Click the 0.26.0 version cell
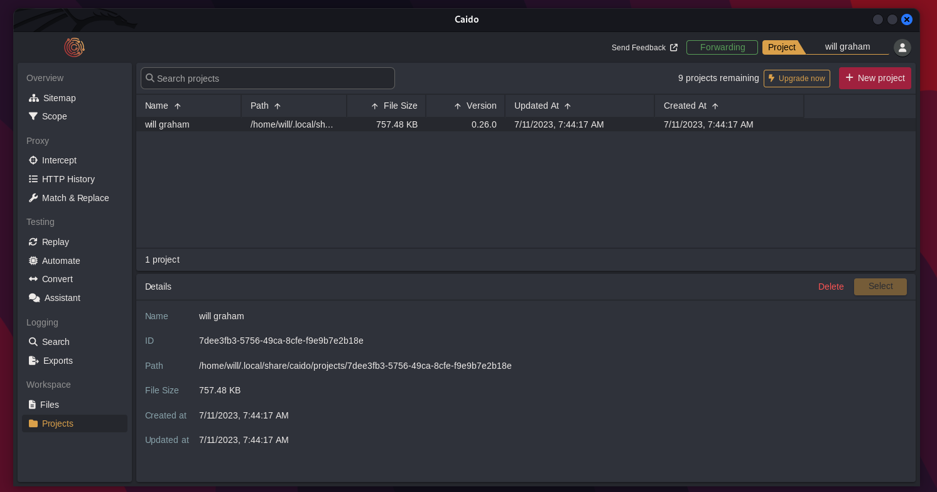Image resolution: width=937 pixels, height=492 pixels. point(484,124)
